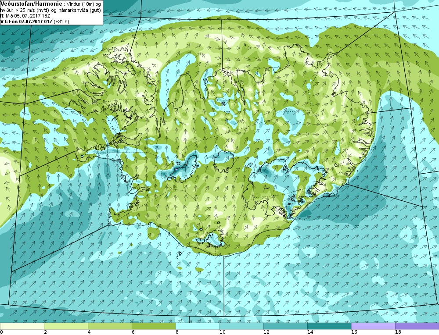Click the legend scale label 8
This screenshot has height=335, width=439.
pos(177,332)
